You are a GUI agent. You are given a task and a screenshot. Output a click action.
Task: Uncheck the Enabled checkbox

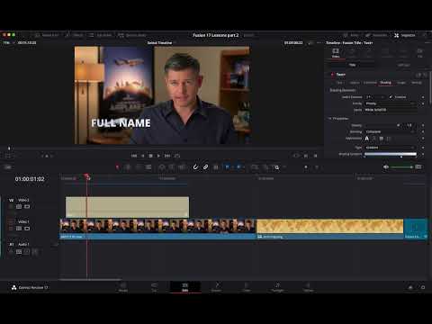tap(391, 97)
